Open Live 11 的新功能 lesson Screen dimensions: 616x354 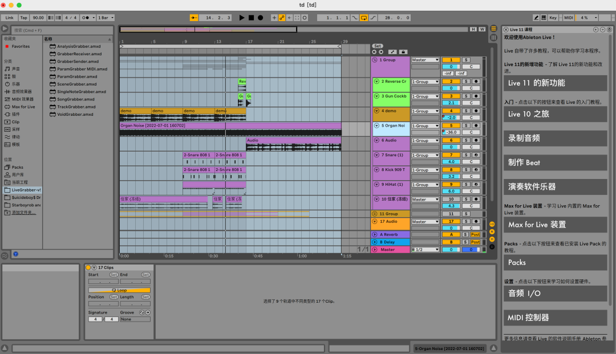click(555, 83)
